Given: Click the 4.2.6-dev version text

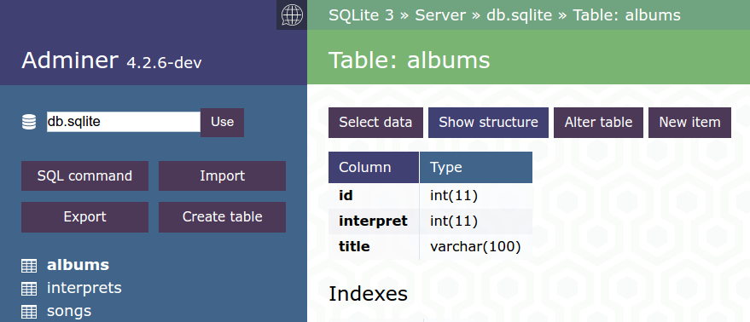Looking at the screenshot, I should pos(164,62).
